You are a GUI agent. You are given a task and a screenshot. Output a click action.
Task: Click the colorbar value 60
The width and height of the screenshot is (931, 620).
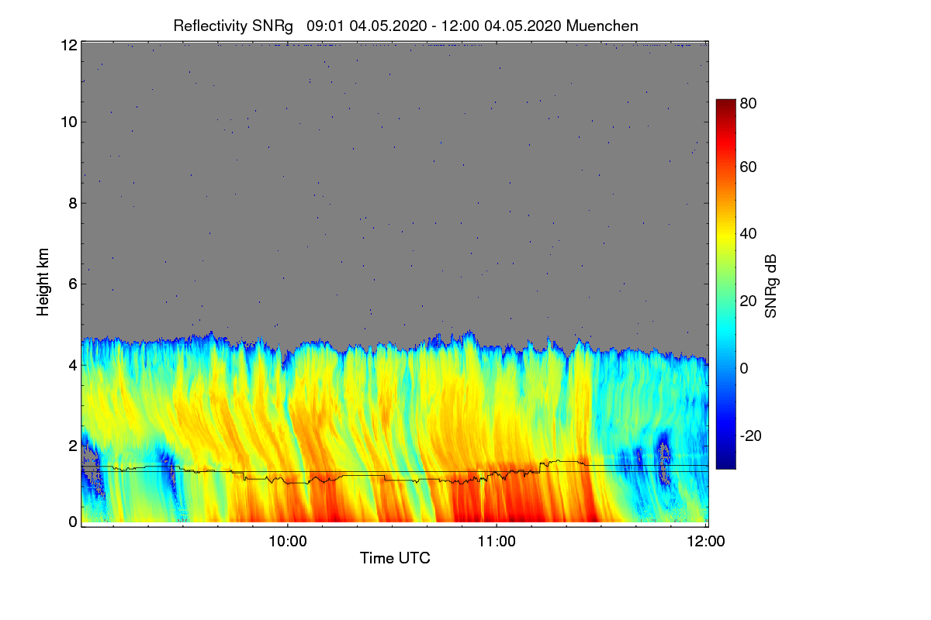[x=748, y=167]
